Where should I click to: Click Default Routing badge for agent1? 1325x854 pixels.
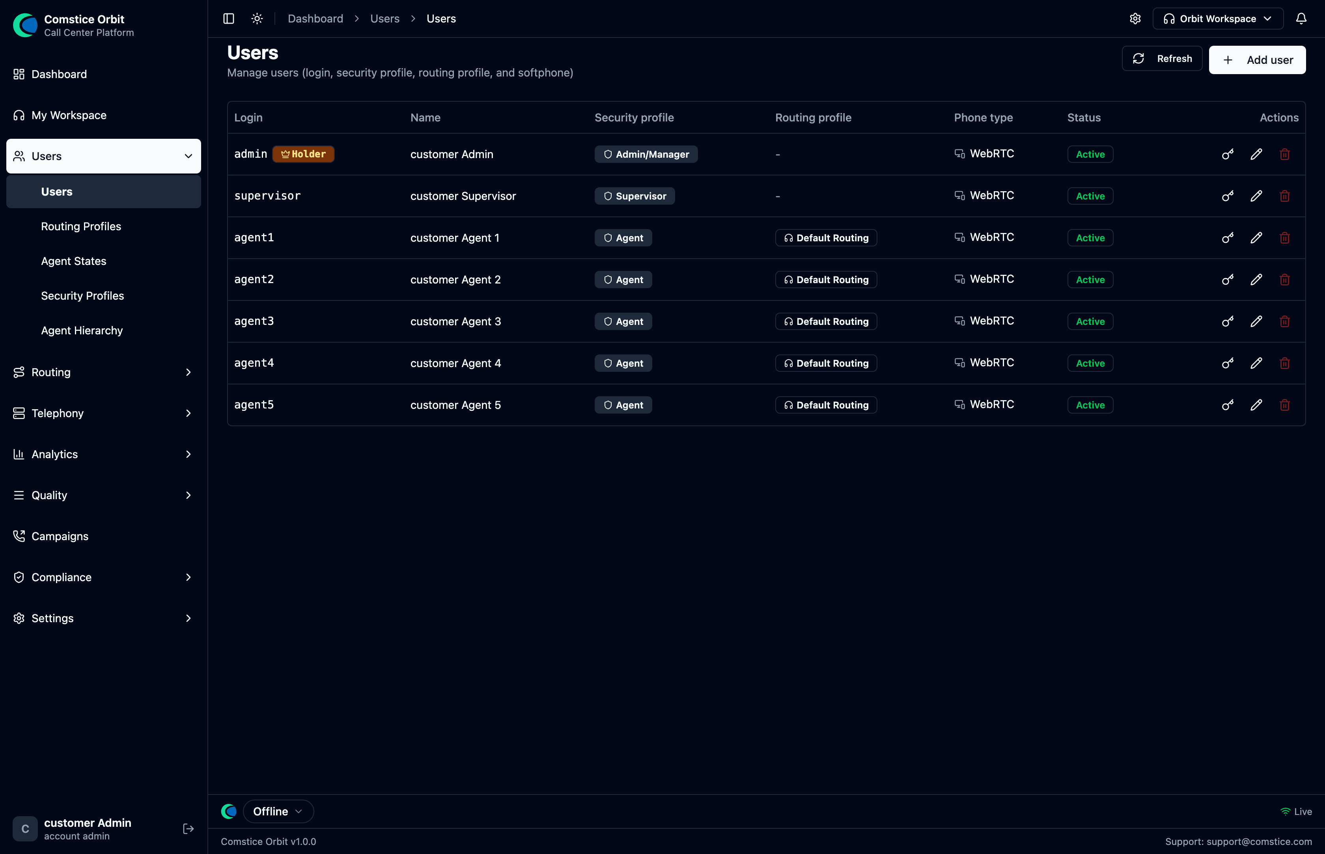coord(826,238)
